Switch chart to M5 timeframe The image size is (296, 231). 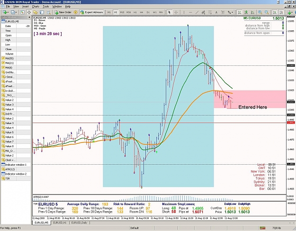[x=116, y=12]
